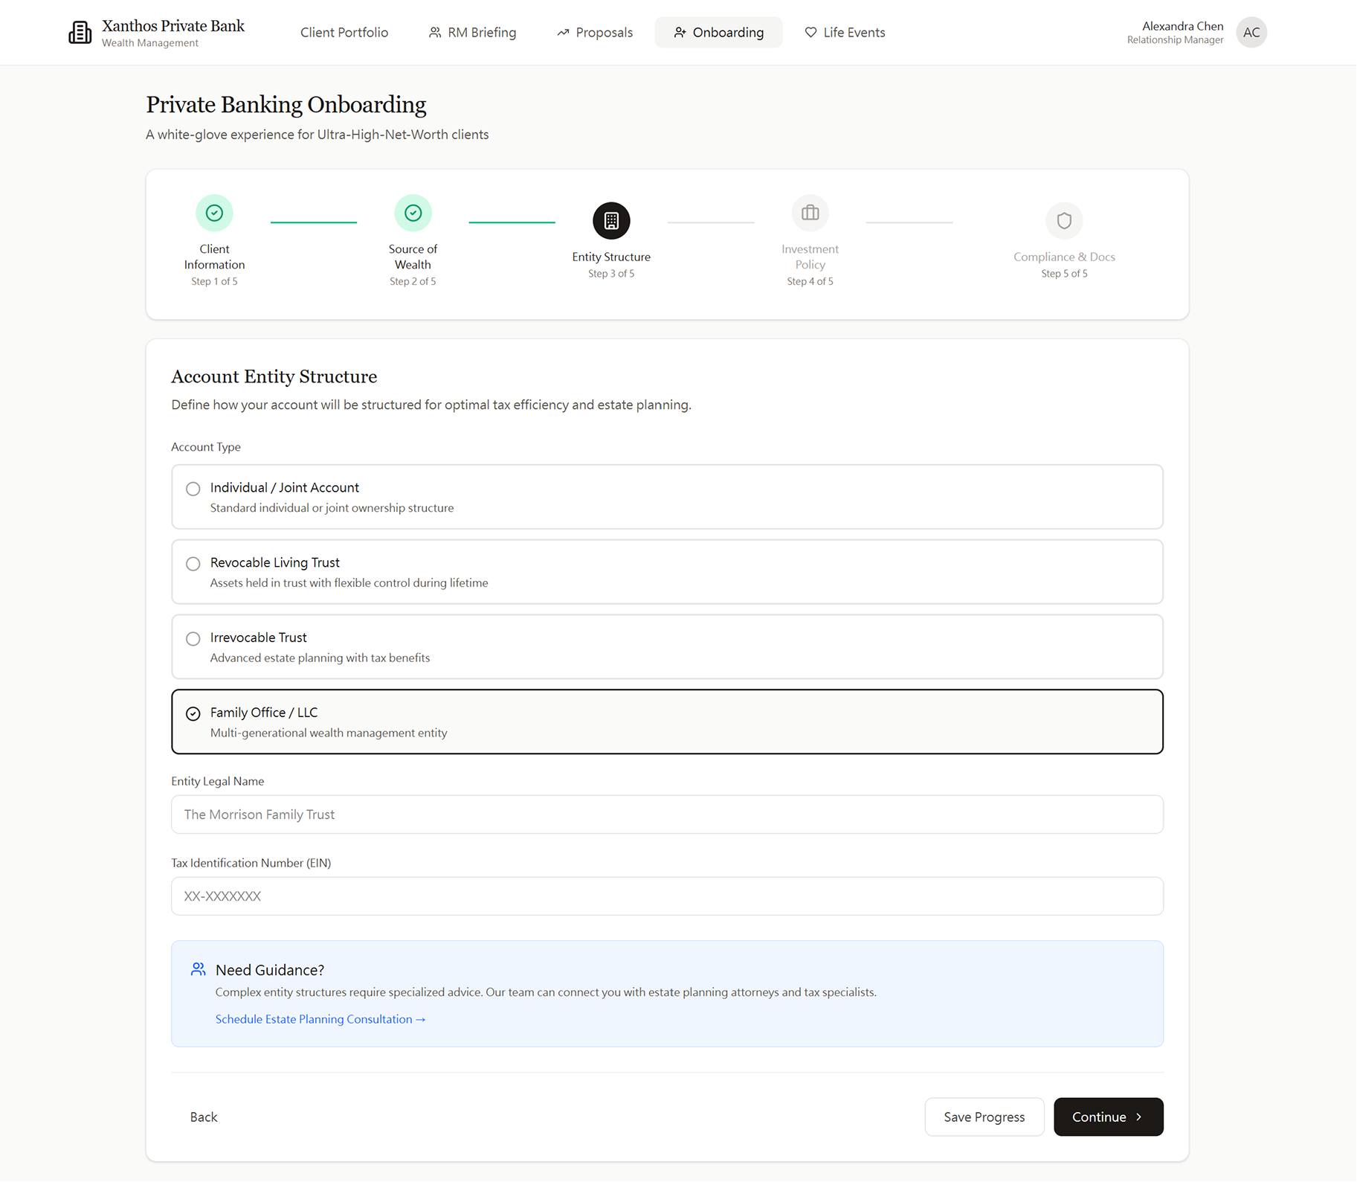
Task: Click the Xanthos Private Bank building logo
Action: click(x=80, y=32)
